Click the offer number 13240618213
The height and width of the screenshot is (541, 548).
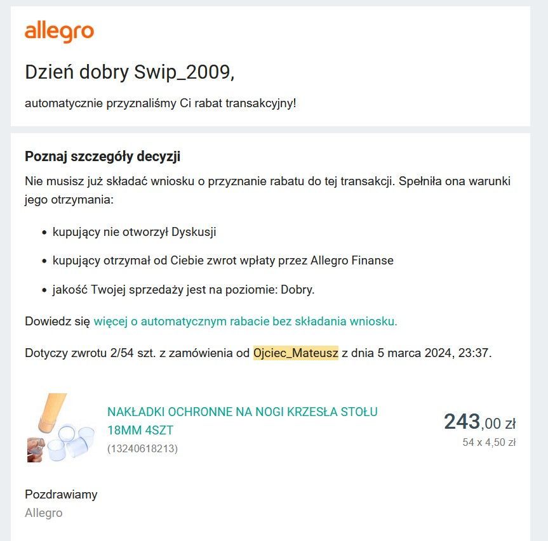pos(143,448)
